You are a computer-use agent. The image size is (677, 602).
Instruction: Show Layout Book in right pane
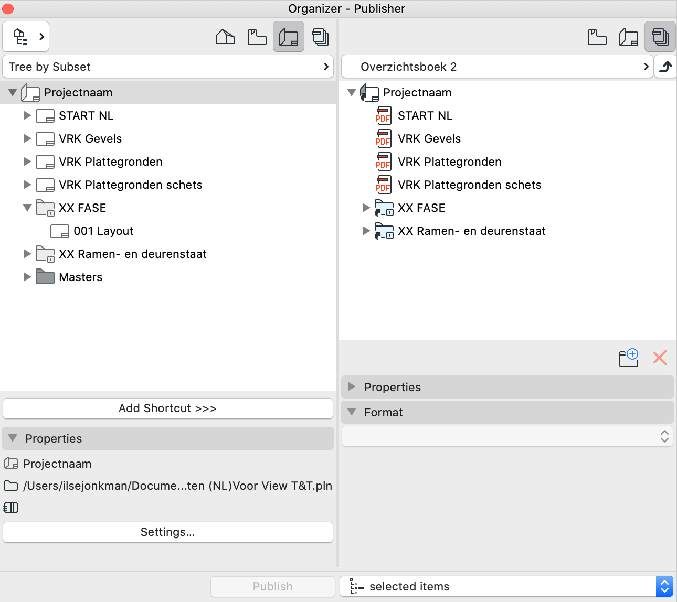pos(629,37)
